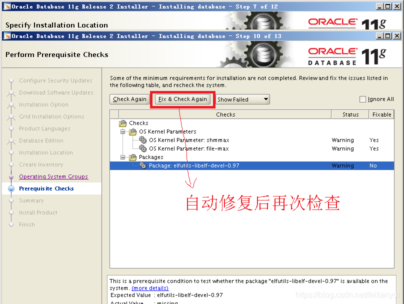Click No fixable value for elfutils package
Image resolution: width=404 pixels, height=304 pixels.
pyautogui.click(x=373, y=165)
